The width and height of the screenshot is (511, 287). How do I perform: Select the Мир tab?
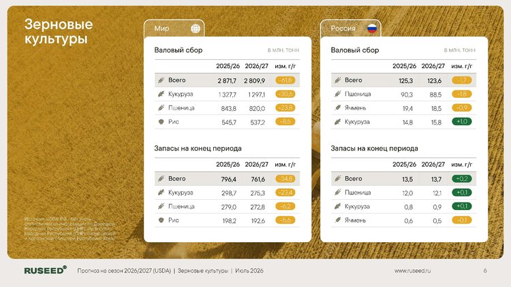[174, 29]
